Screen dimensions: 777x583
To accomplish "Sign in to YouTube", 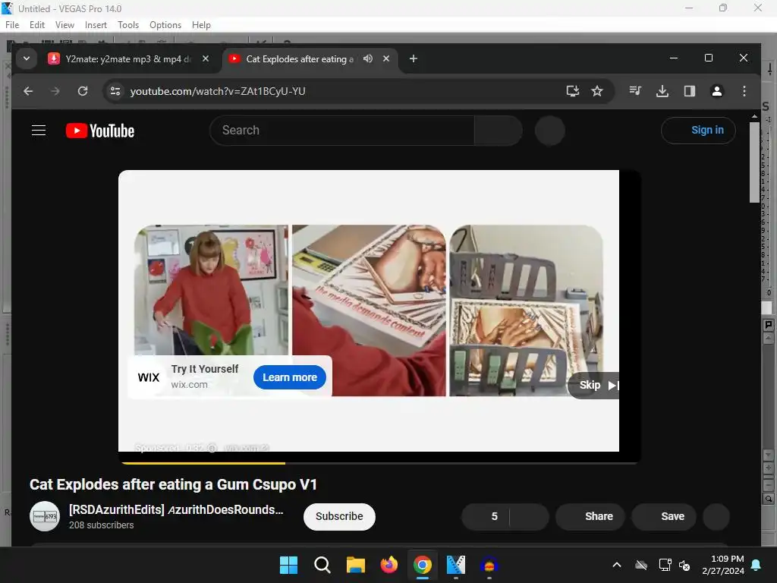I will 698,131.
